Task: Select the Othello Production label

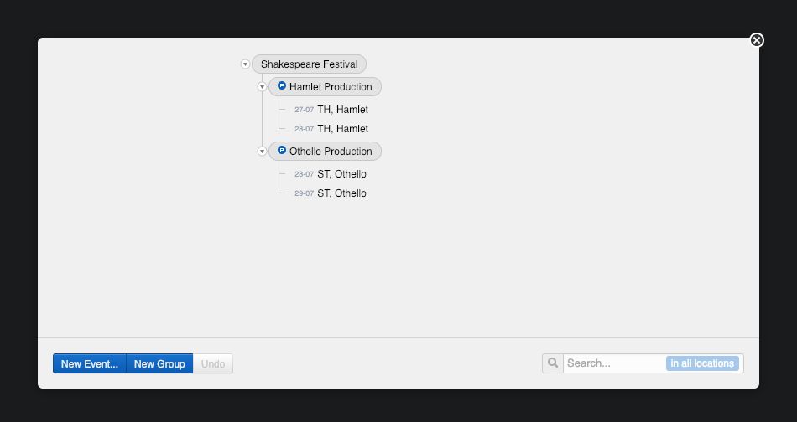Action: point(331,152)
